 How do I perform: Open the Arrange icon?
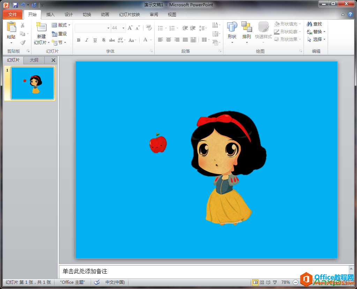pyautogui.click(x=247, y=27)
